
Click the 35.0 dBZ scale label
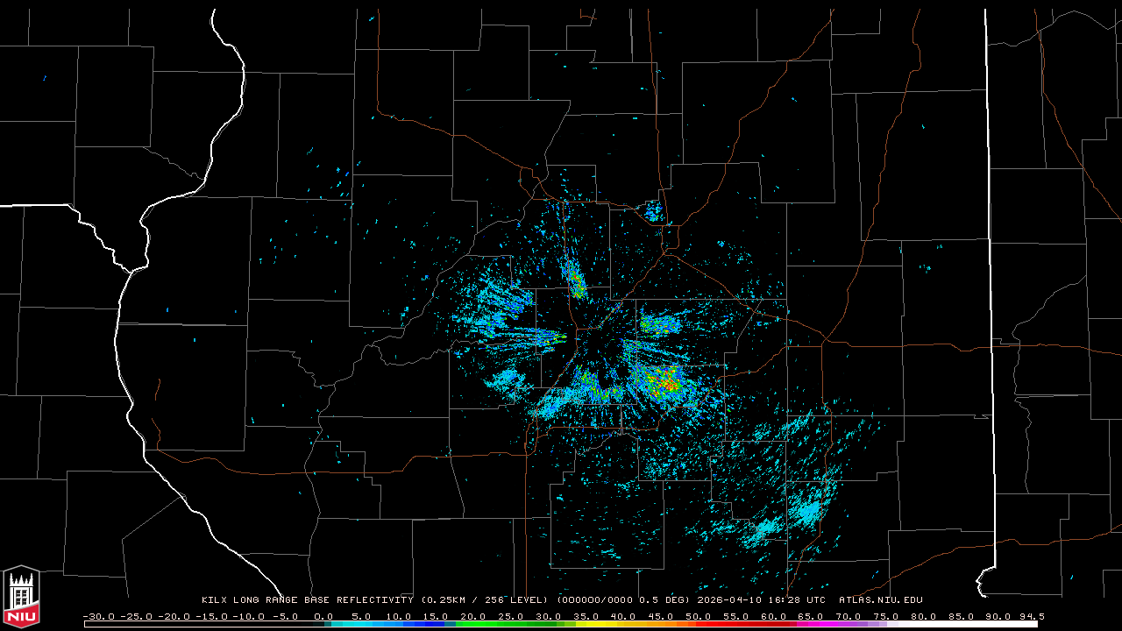(x=586, y=616)
